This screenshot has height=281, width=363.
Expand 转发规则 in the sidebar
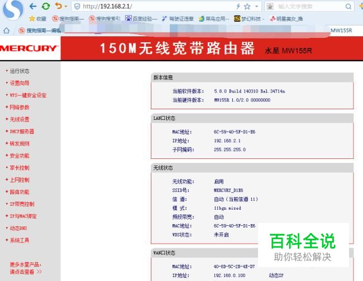pos(20,143)
